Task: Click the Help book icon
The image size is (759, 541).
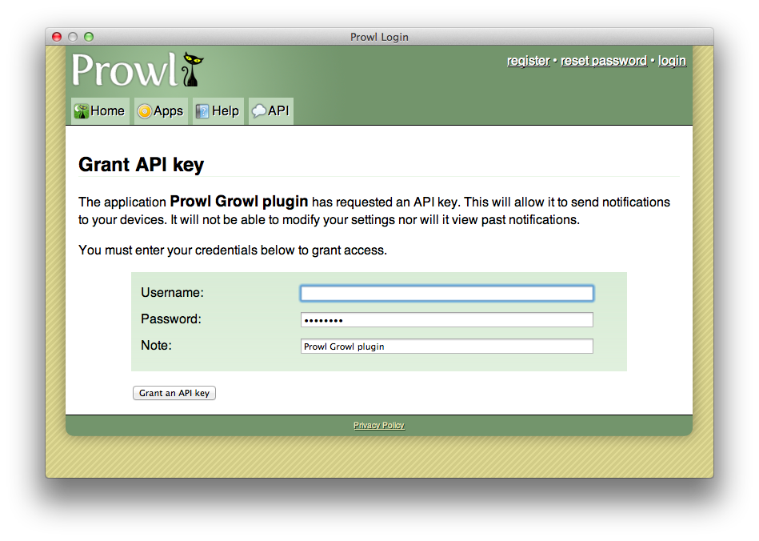Action: pos(202,111)
